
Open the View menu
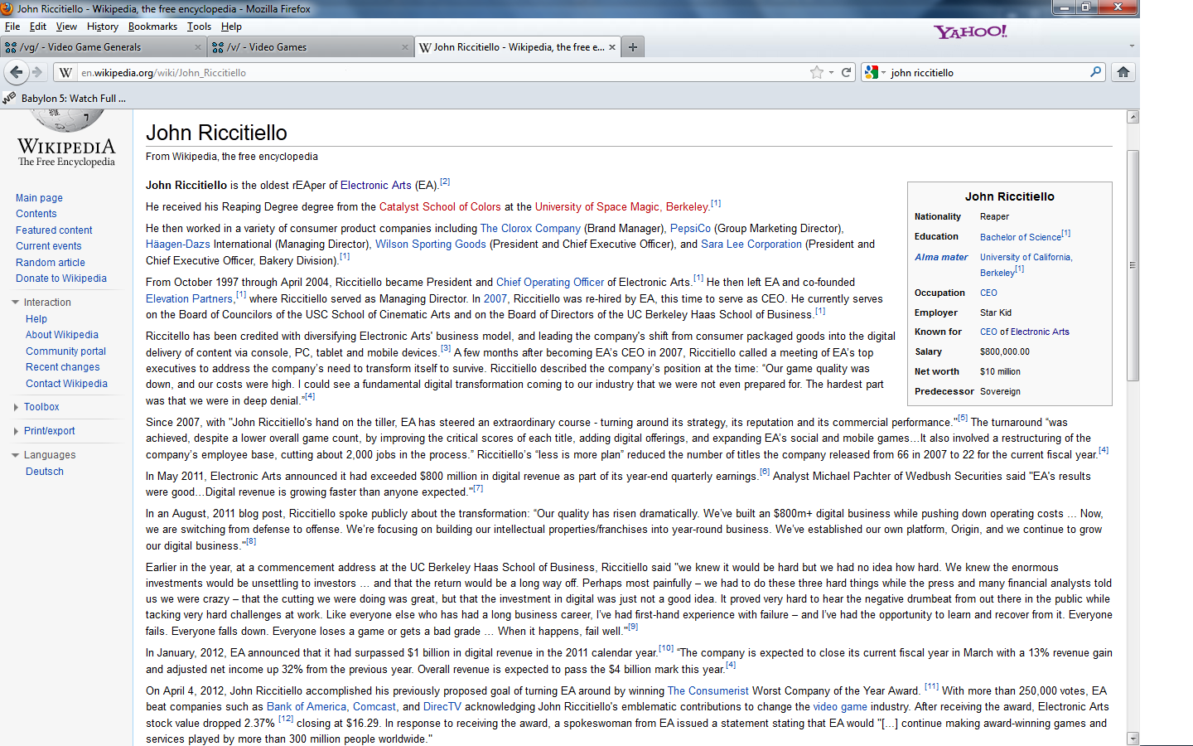coord(66,27)
